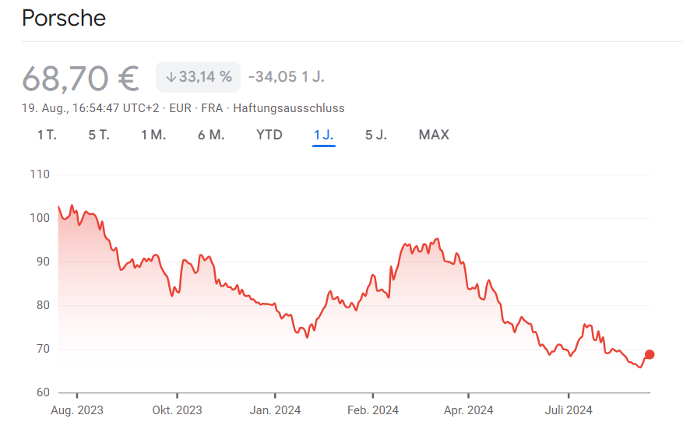Click the 90 y-axis value
The height and width of the screenshot is (436, 683).
click(43, 262)
